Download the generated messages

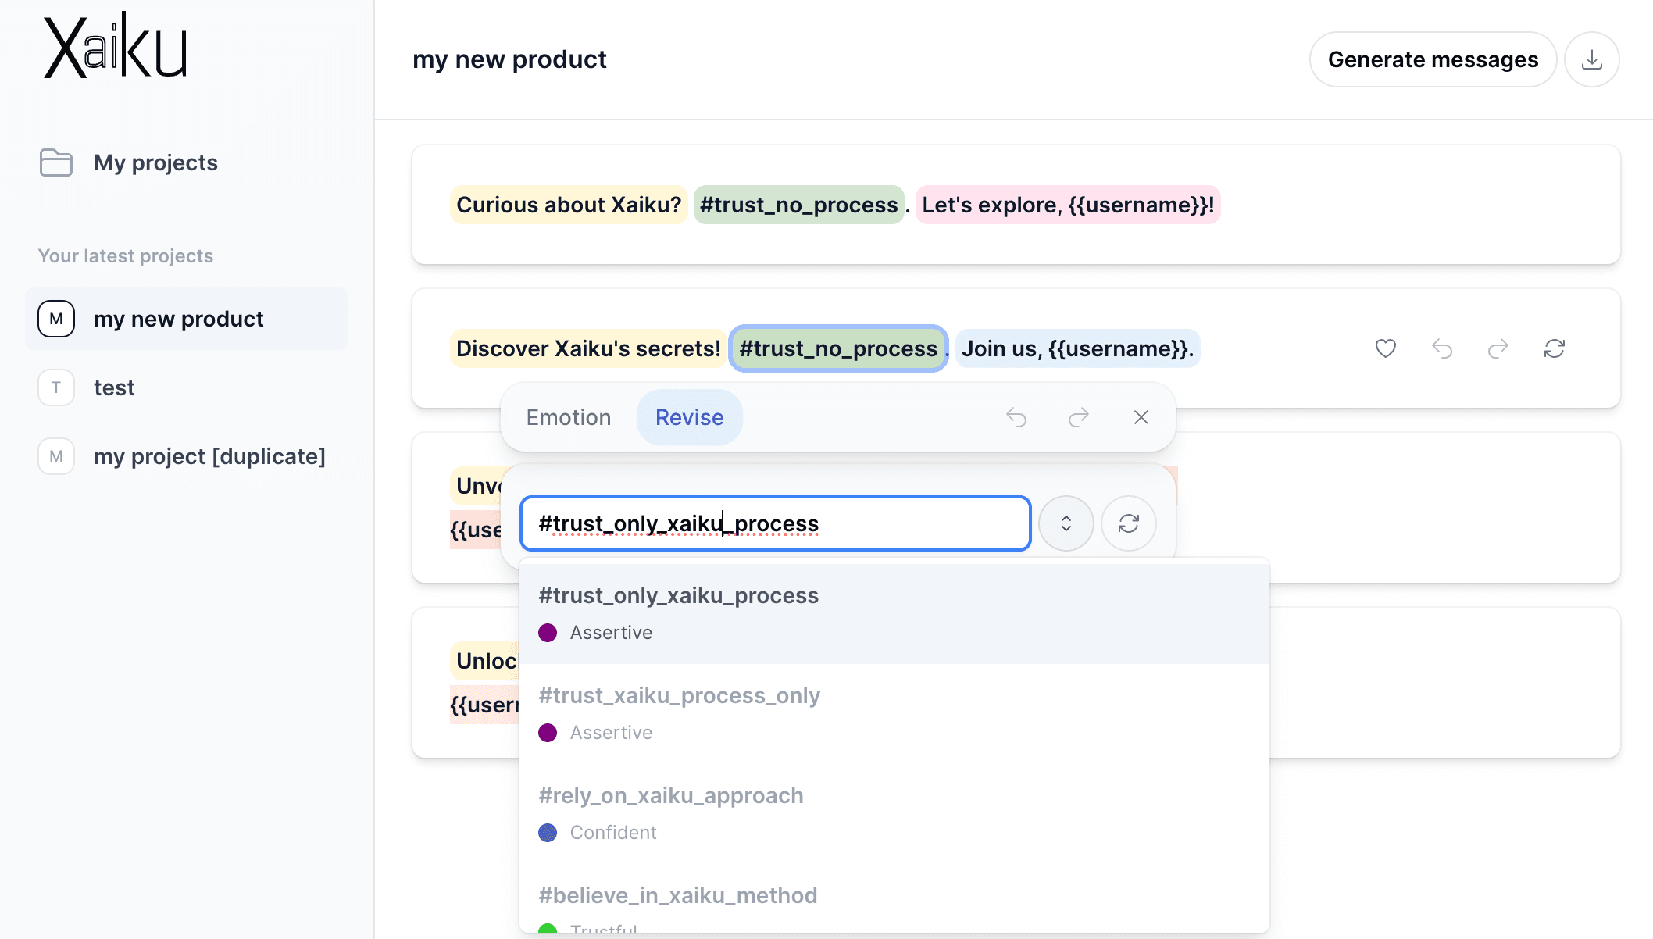pos(1592,59)
